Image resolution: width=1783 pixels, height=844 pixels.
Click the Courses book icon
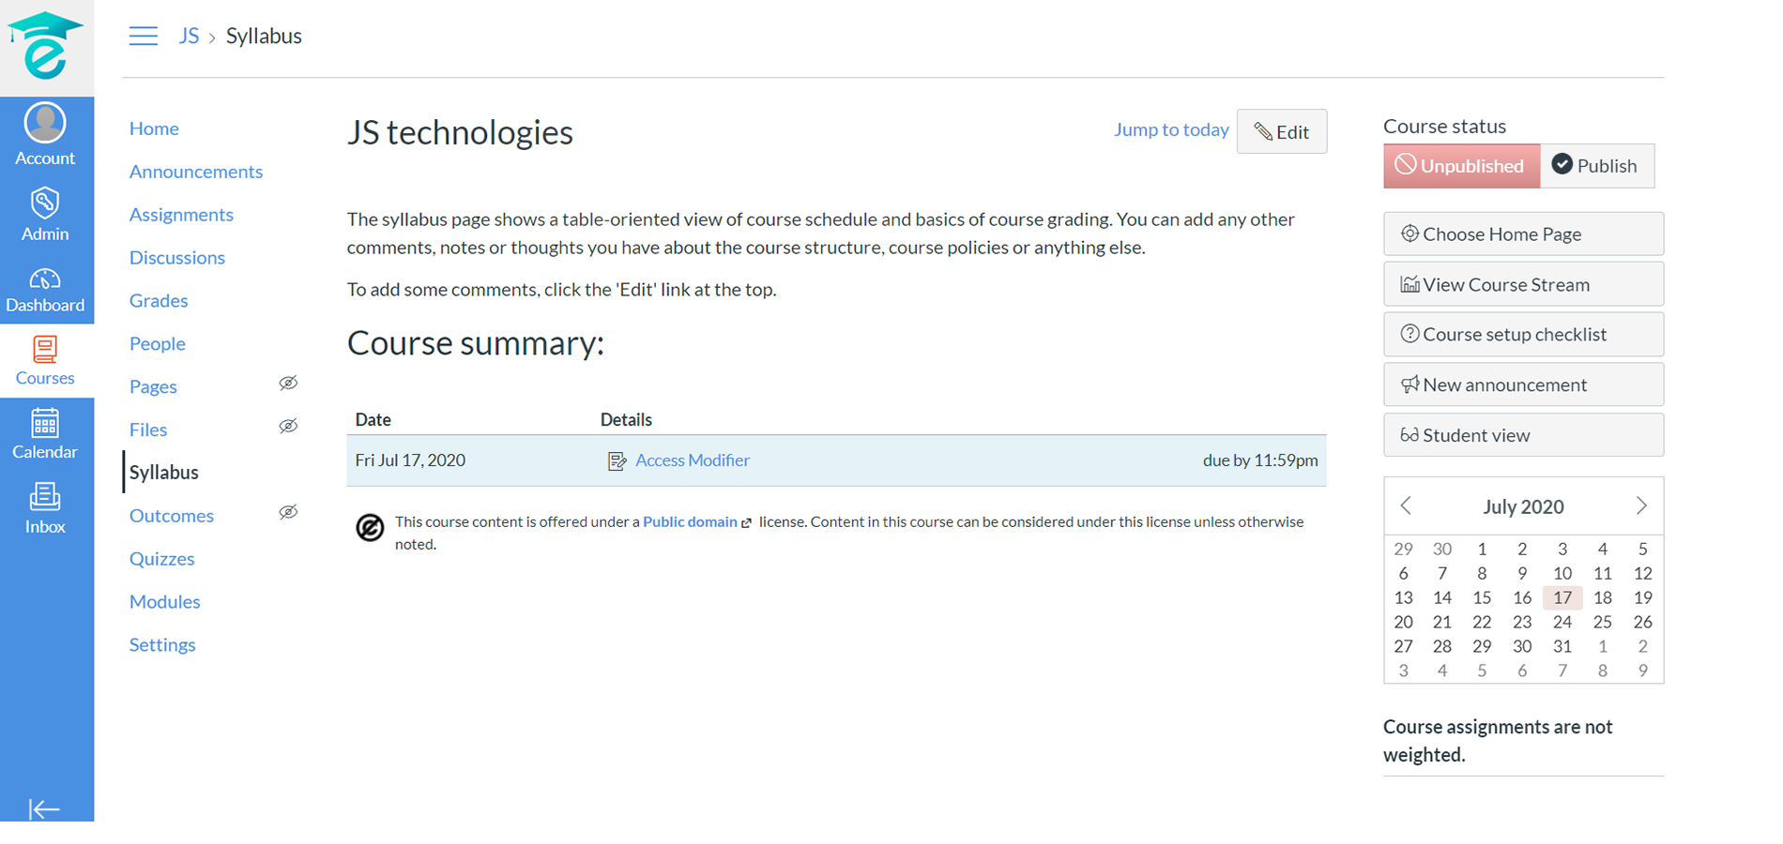[45, 350]
